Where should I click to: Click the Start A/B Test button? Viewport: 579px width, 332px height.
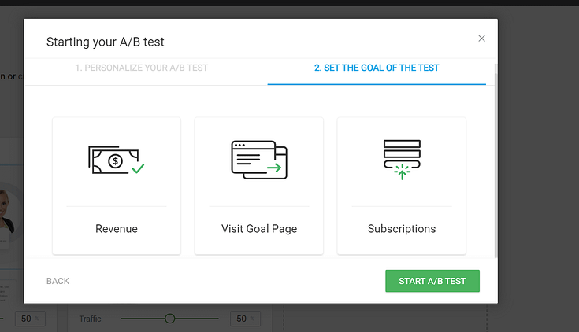click(x=432, y=281)
